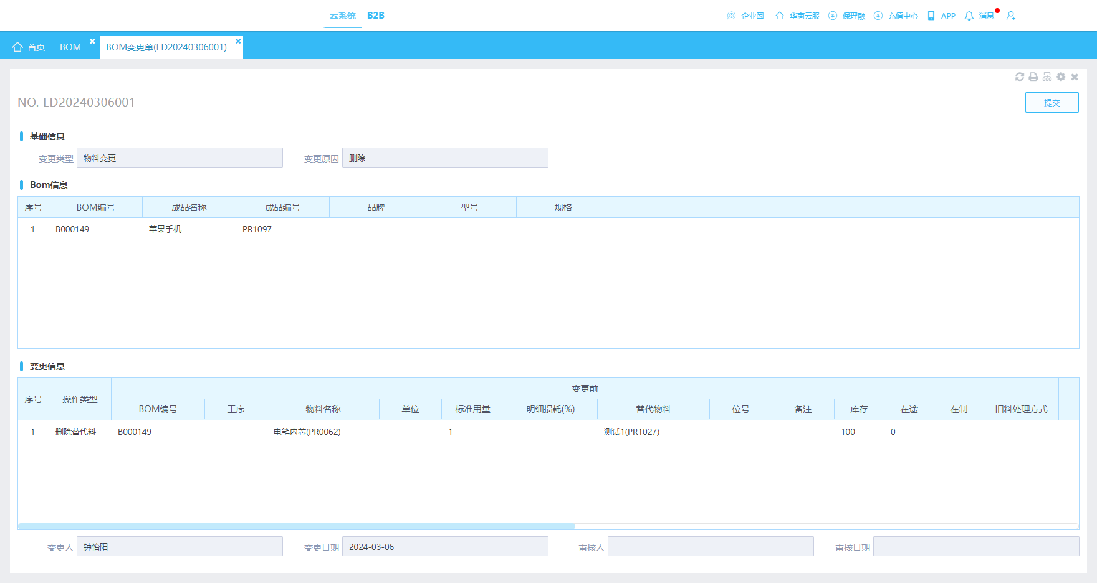The height and width of the screenshot is (583, 1097).
Task: Go to 华商云服 home link
Action: [x=797, y=16]
